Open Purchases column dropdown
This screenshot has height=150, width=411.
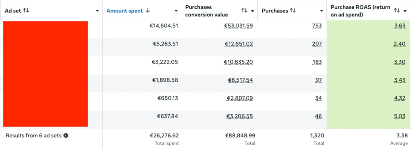pos(322,11)
